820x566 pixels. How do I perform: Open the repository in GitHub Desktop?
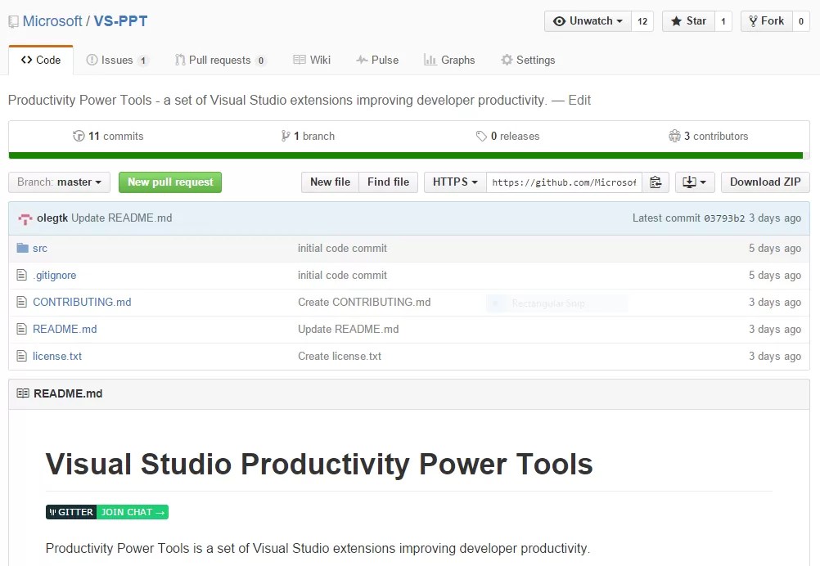pos(690,182)
